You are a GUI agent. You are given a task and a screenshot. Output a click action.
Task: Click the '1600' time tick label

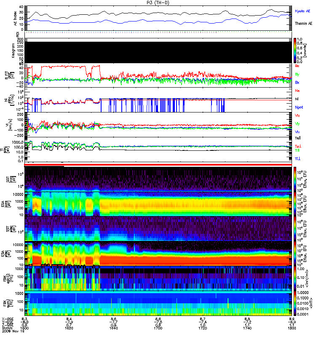[x=24, y=328]
